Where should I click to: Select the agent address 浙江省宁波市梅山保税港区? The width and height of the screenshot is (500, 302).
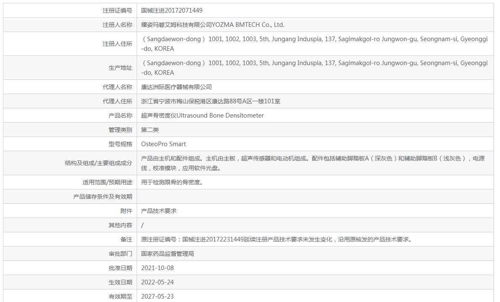coord(211,101)
